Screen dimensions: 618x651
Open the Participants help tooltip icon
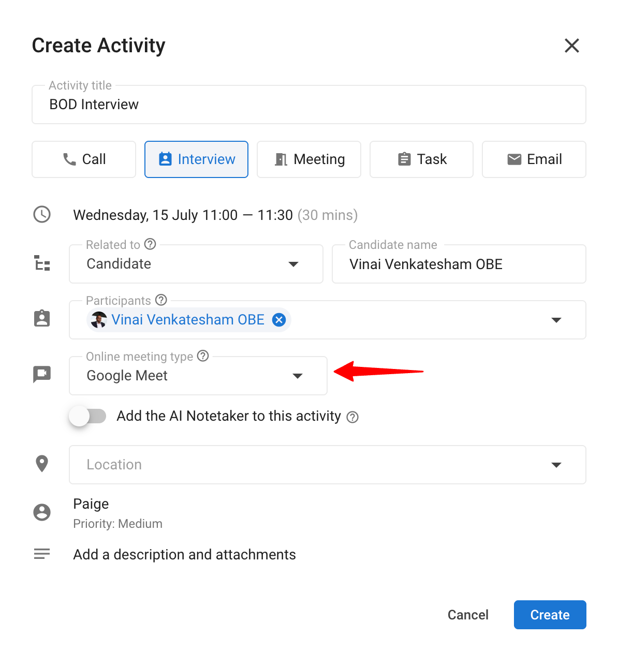click(x=161, y=300)
